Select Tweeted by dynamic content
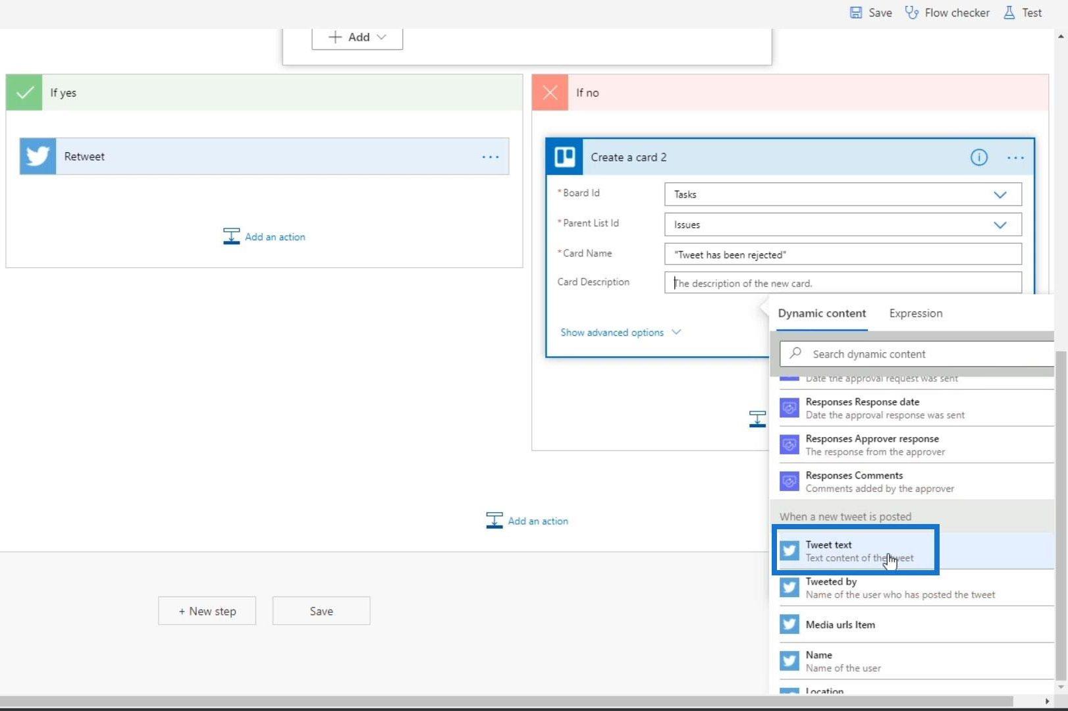Screen dimensions: 1068x711 [x=912, y=587]
